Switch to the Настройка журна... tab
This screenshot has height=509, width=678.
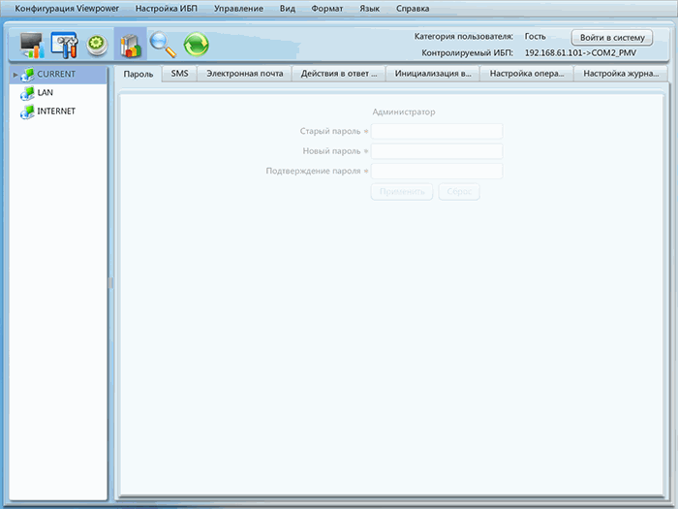click(621, 74)
